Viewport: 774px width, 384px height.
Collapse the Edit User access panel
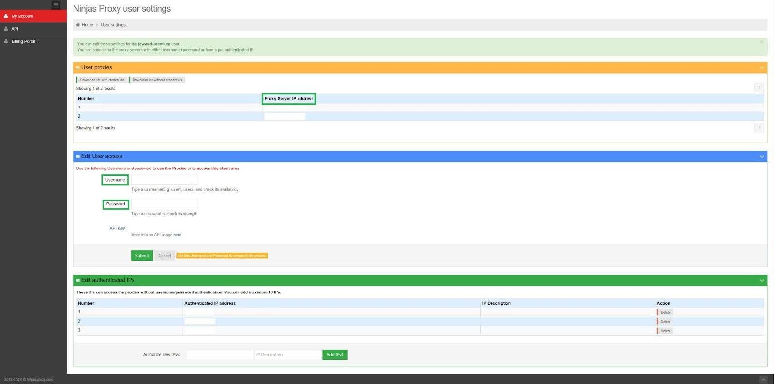(761, 156)
